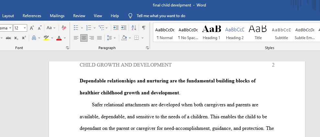
Task: Toggle superscript formatting
Action: coord(24,38)
